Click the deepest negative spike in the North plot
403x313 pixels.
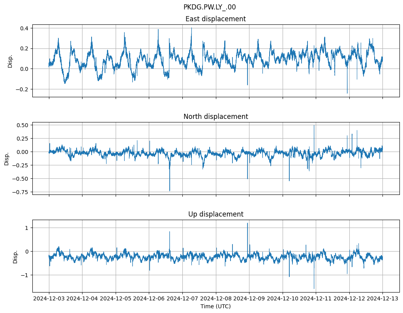pos(170,190)
